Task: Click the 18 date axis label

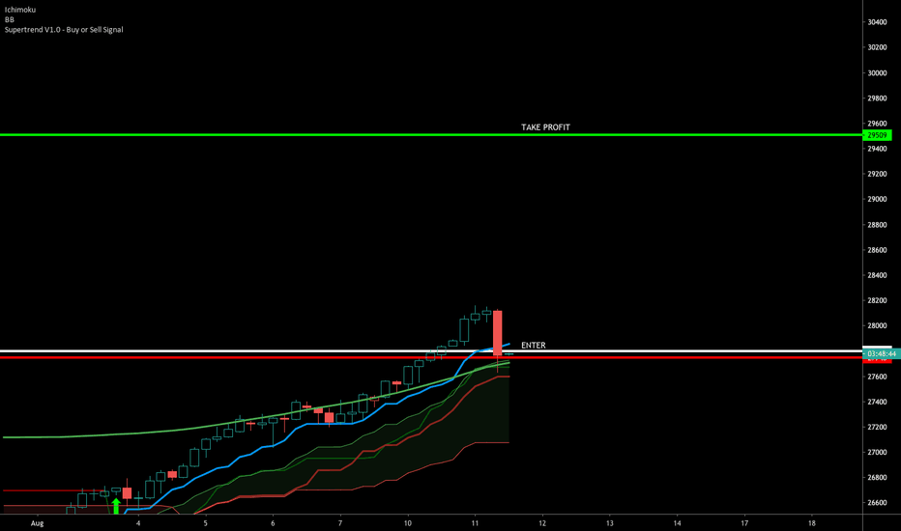Action: coord(812,523)
